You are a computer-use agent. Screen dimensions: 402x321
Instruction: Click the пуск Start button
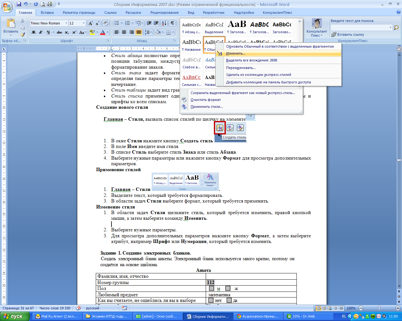pyautogui.click(x=15, y=317)
